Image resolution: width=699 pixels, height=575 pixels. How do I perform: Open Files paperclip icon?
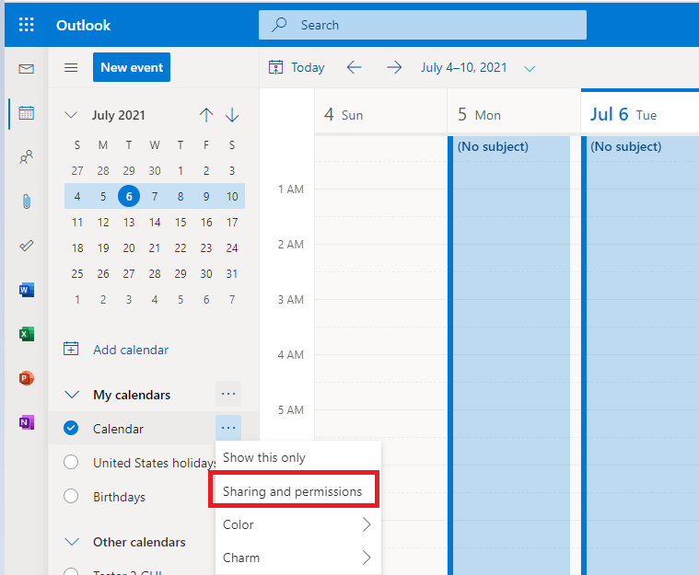click(x=27, y=201)
